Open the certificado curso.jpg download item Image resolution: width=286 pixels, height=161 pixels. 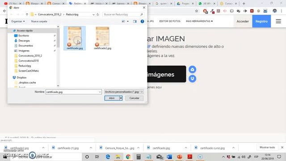click(212, 148)
